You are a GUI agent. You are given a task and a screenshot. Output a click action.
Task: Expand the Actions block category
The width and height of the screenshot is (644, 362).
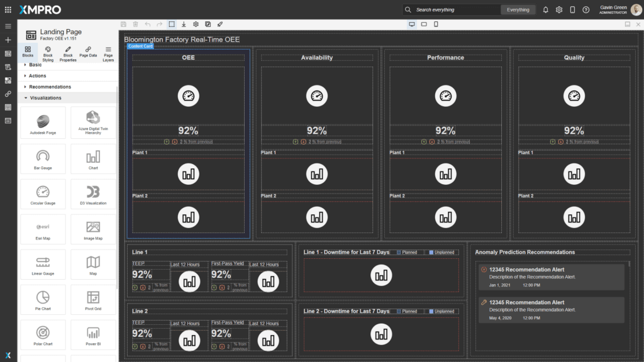click(37, 75)
